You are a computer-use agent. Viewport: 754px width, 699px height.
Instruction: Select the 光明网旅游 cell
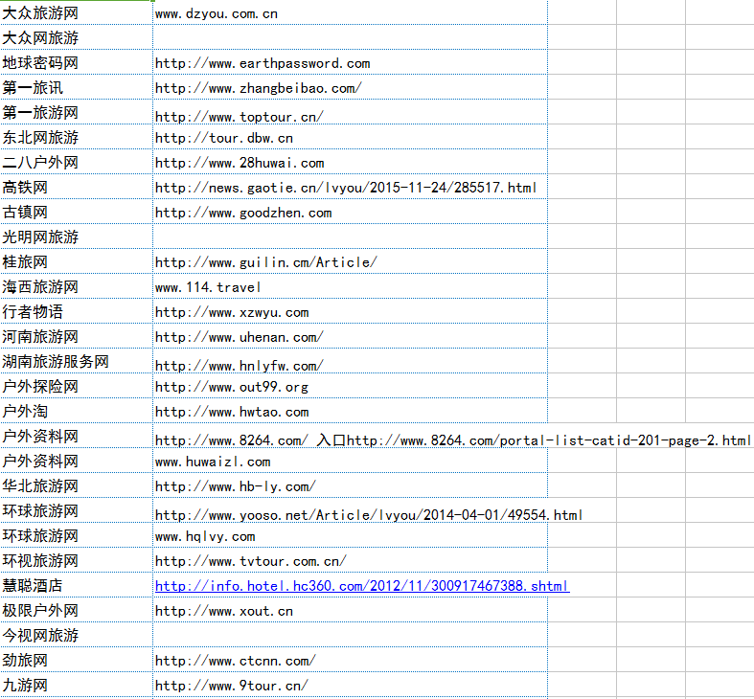point(76,237)
